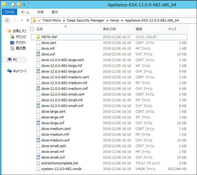The height and width of the screenshot is (175, 197).
Task: Toggle the select-all checkbox in the header
Action: [x=32, y=29]
